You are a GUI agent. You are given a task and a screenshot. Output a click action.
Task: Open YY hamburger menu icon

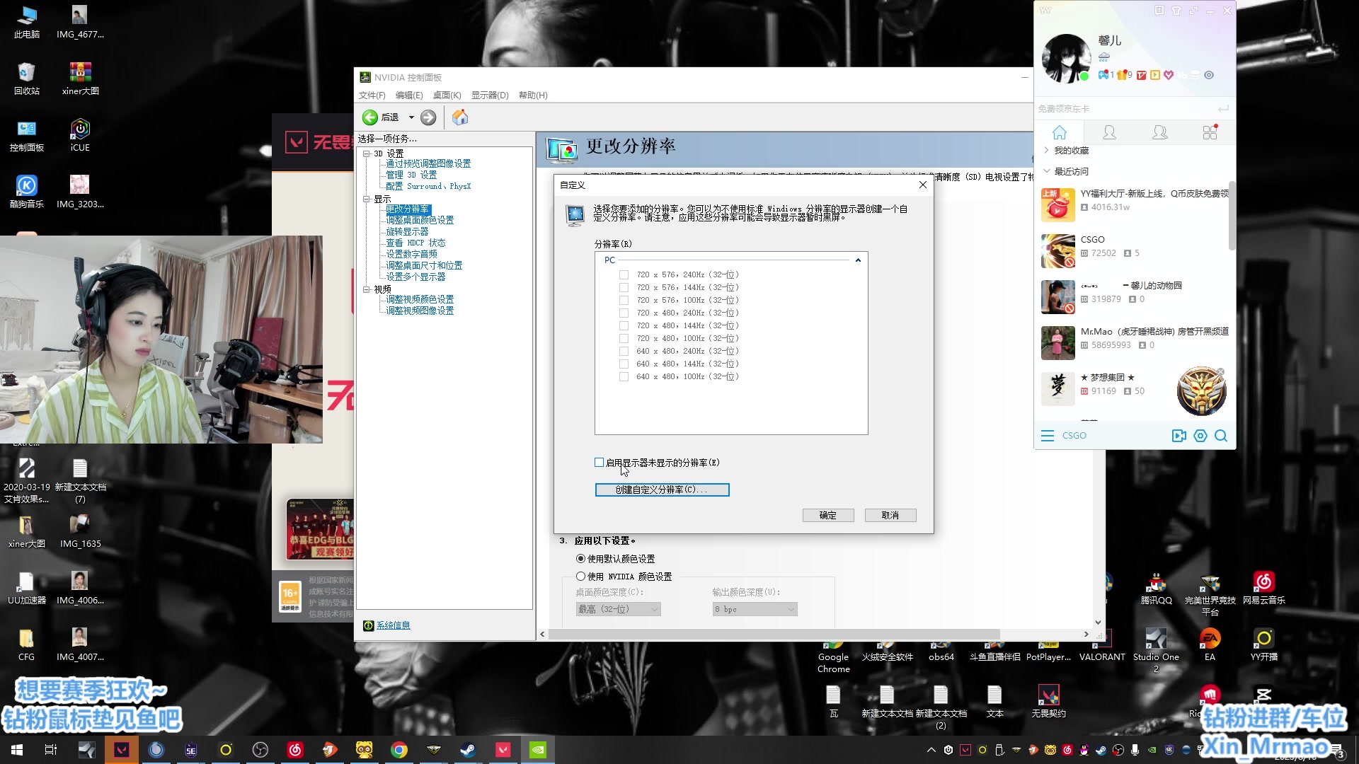click(x=1048, y=436)
